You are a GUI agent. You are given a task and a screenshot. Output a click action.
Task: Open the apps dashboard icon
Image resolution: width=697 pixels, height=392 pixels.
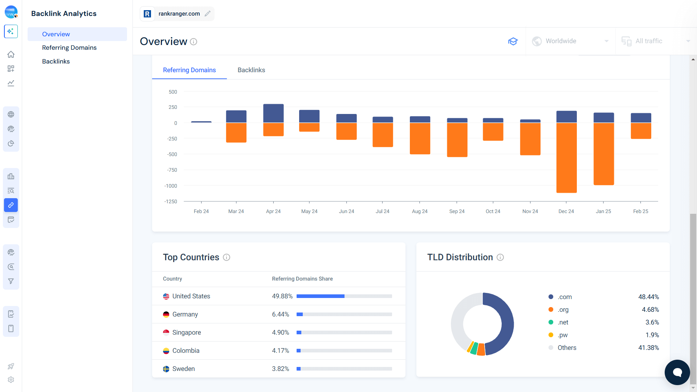coord(11,69)
